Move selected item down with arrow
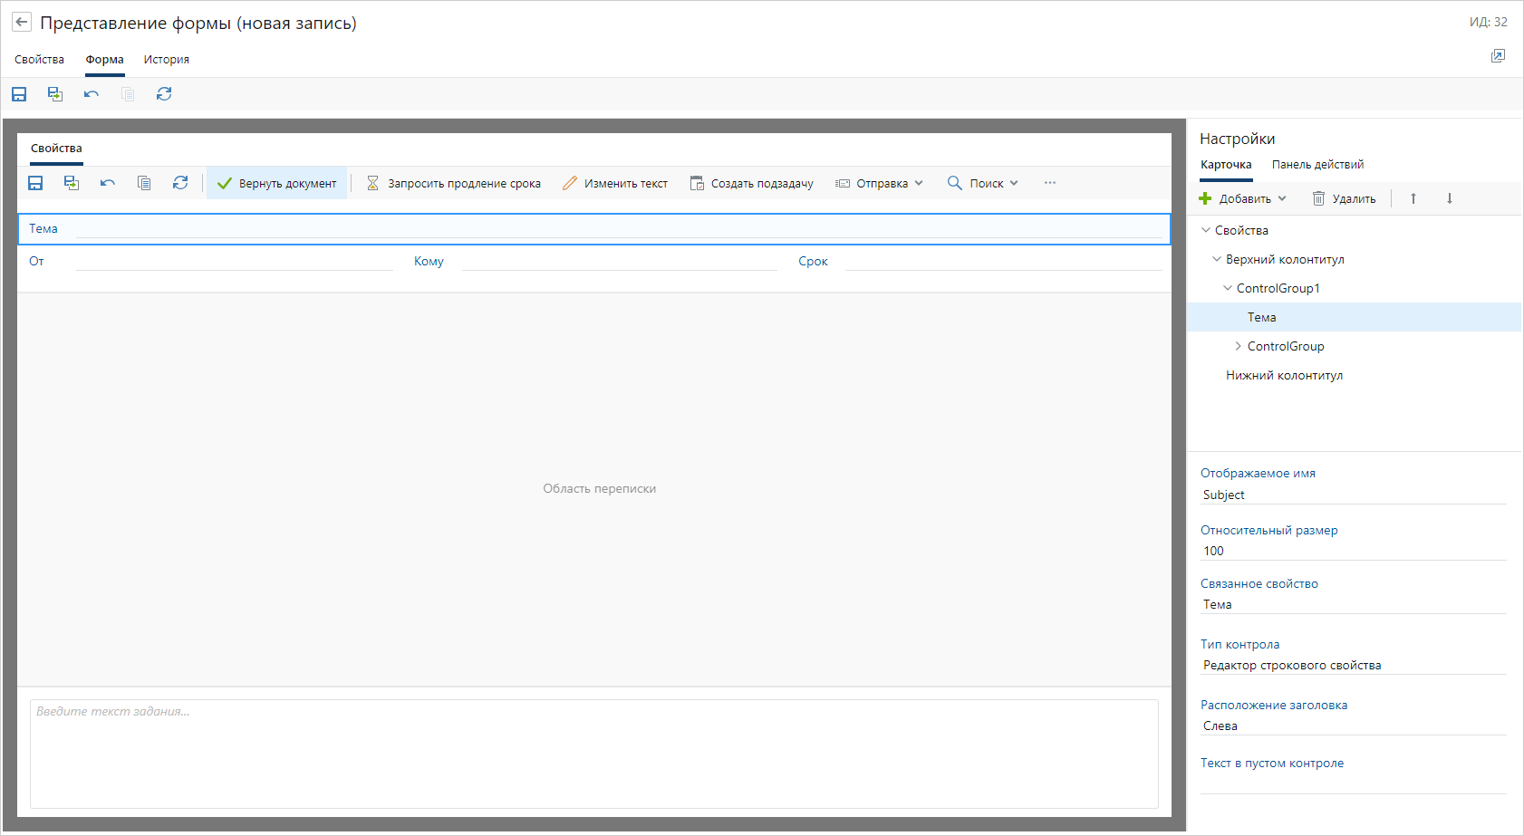The image size is (1524, 836). pyautogui.click(x=1449, y=198)
